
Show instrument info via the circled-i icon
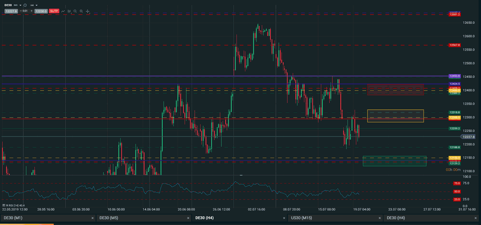point(25,5)
